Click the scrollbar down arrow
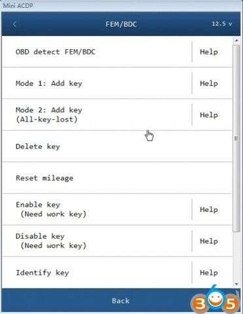Screen dimensions: 243x314 click(236, 284)
